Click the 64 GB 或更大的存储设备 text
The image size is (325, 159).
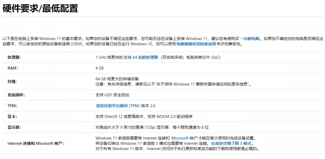pyautogui.click(x=117, y=79)
